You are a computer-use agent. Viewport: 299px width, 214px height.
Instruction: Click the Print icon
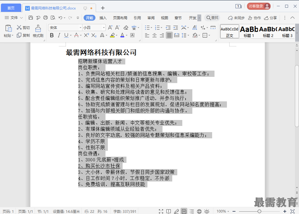[x=45, y=18]
